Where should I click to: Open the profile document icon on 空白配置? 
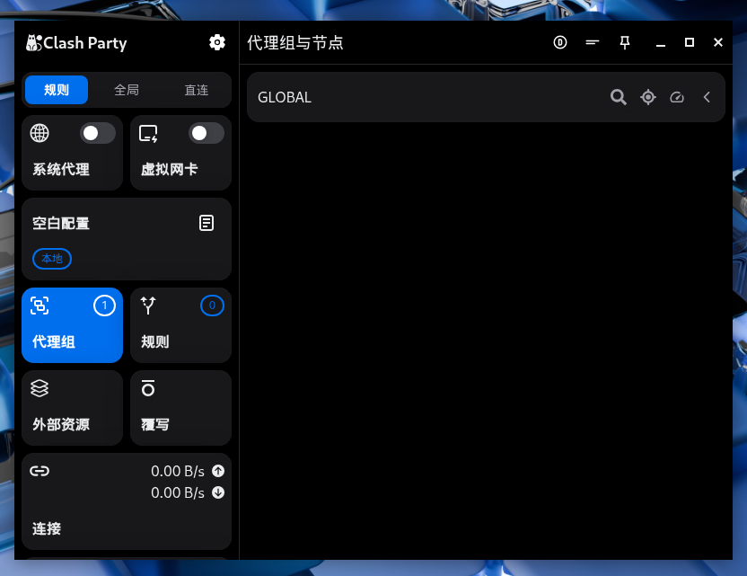(207, 223)
